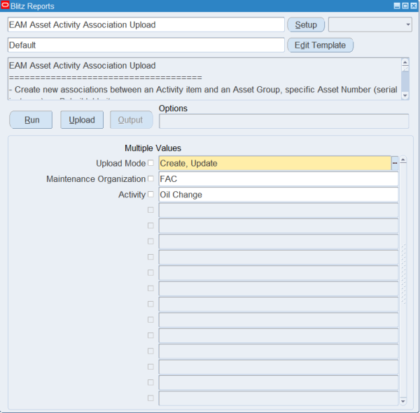This screenshot has height=413, width=420.
Task: Toggle Activity multiple values checkbox
Action: [150, 194]
